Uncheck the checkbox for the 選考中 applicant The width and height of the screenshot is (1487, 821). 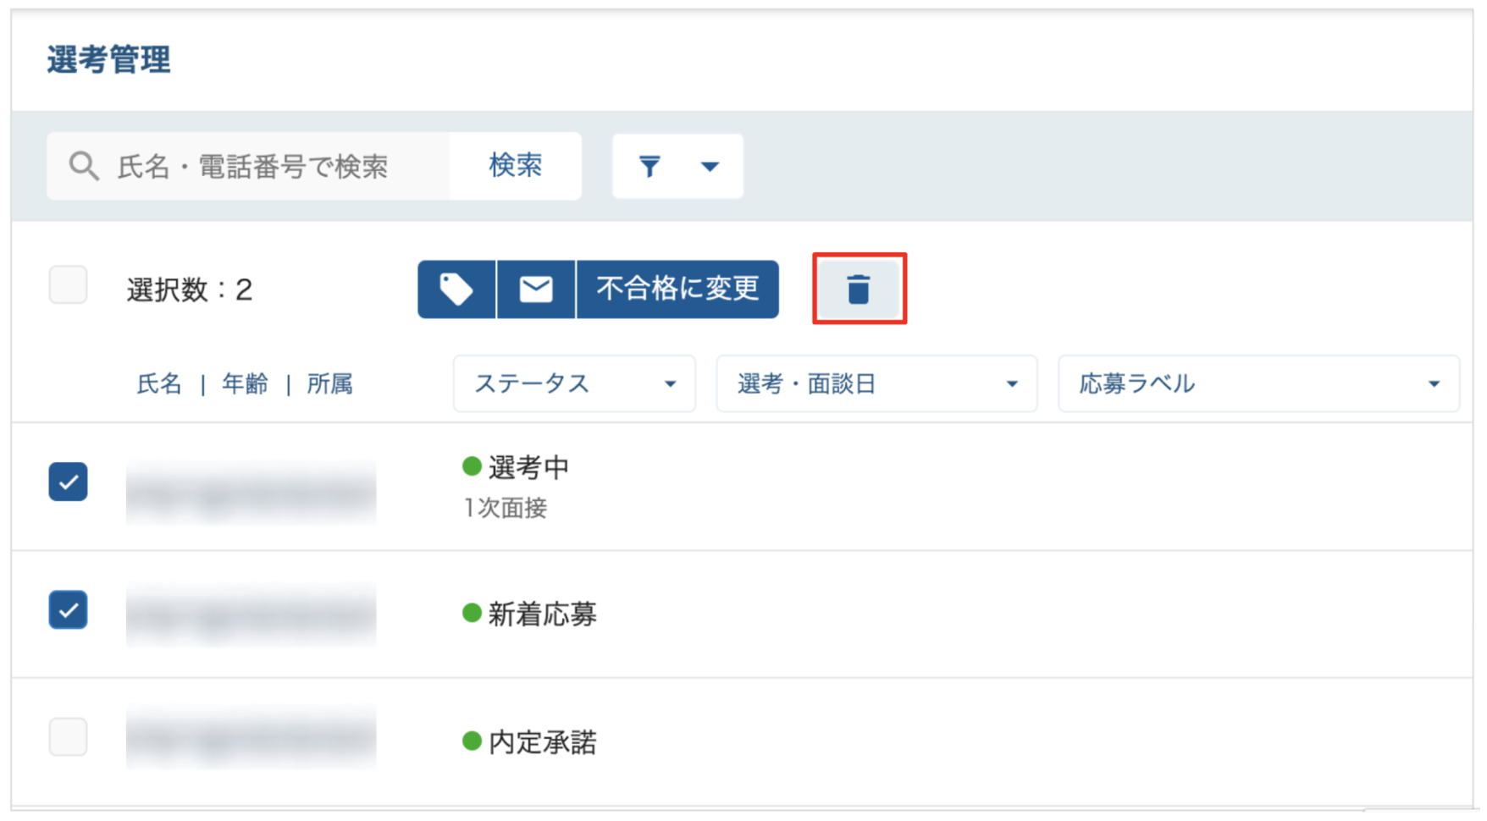point(68,482)
